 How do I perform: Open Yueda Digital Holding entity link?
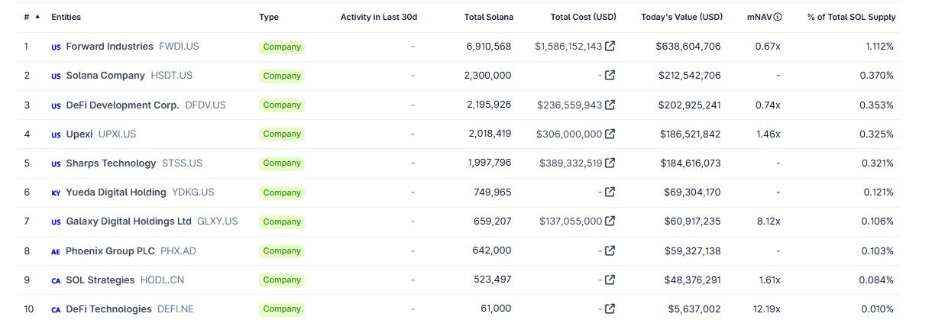(115, 192)
